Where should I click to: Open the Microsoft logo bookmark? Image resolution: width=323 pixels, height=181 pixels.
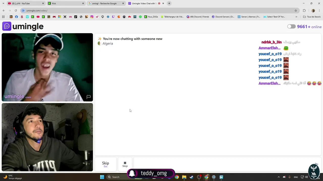(x=60, y=17)
